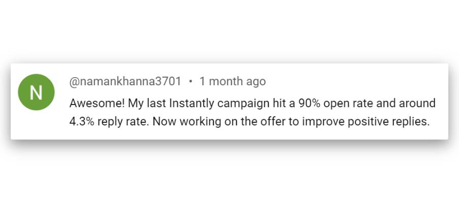The height and width of the screenshot is (203, 459).
Task: Click the "1 month ago" timestamp
Action: point(232,81)
